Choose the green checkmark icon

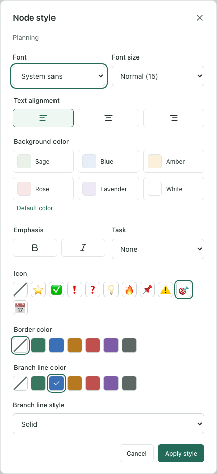57,289
